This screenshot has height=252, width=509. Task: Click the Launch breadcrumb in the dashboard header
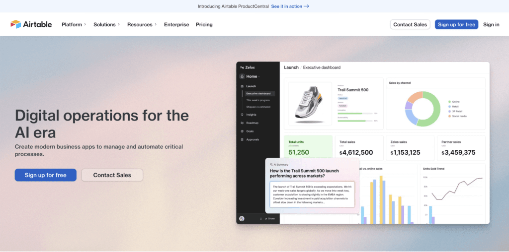click(291, 67)
